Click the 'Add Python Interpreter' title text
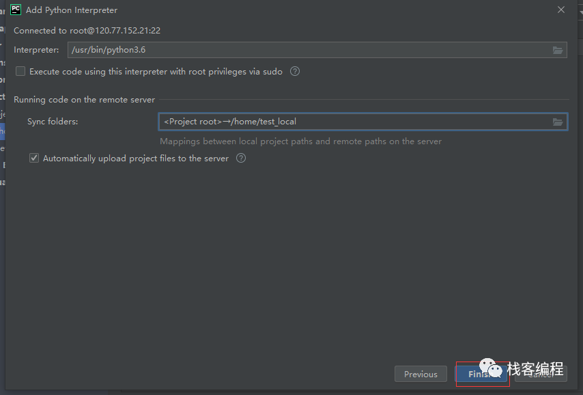Image resolution: width=583 pixels, height=395 pixels. point(72,10)
